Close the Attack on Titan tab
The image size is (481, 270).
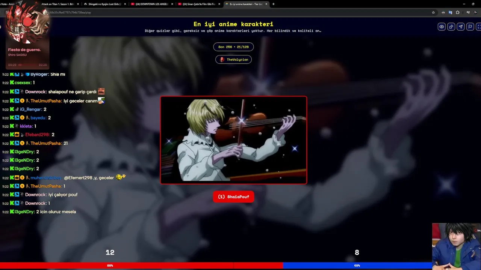[78, 4]
